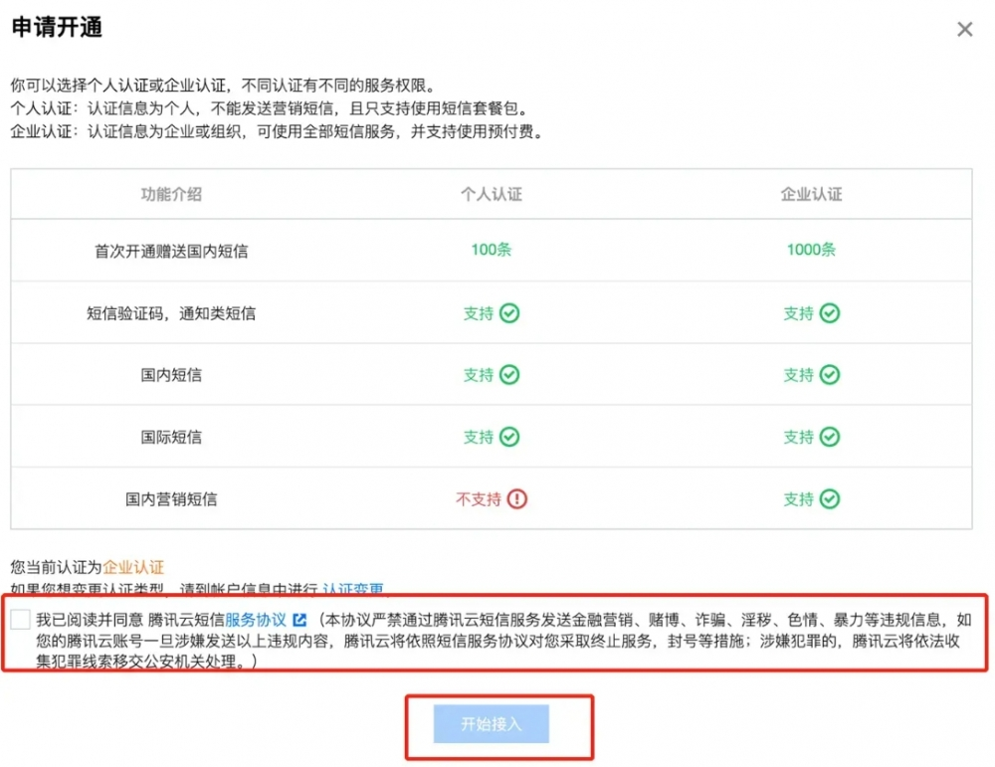Close the 申请开通 dialog

click(x=964, y=30)
